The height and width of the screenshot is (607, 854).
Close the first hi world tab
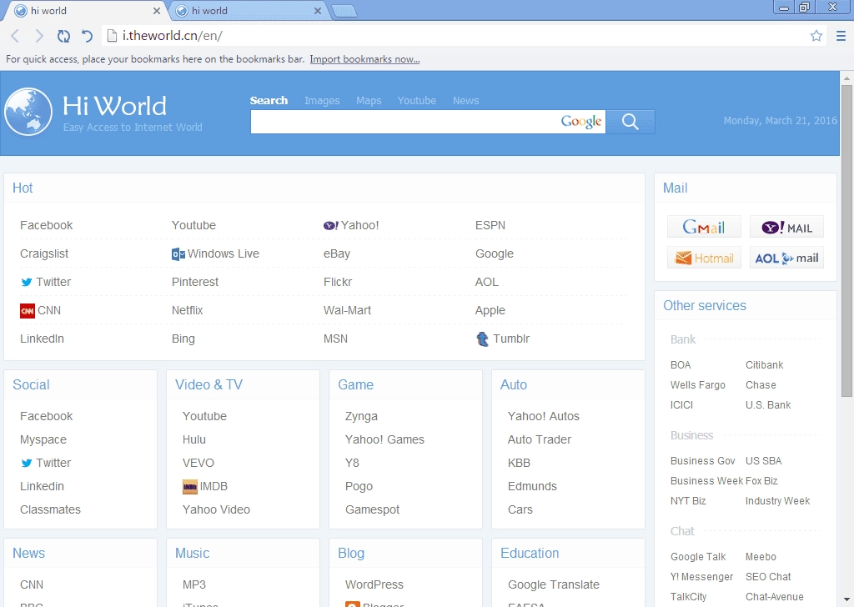[156, 10]
